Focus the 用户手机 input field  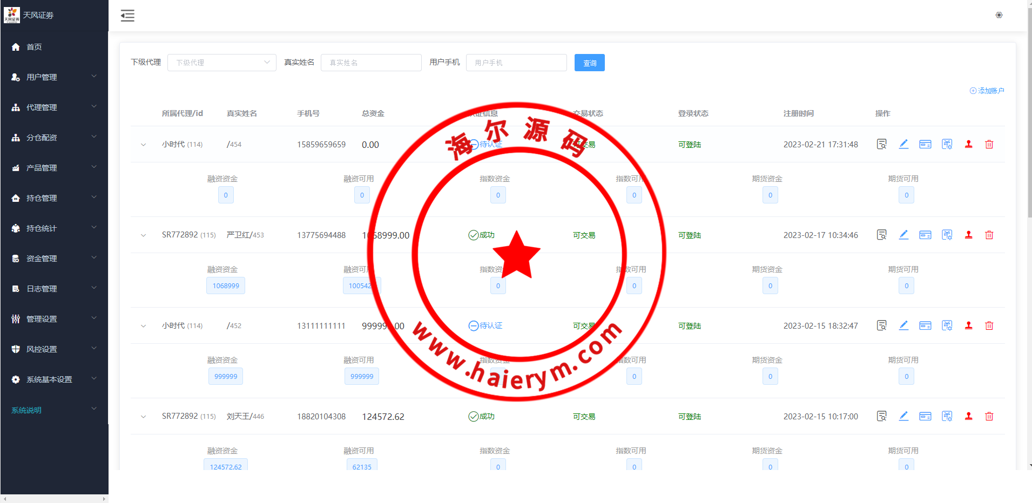pos(516,63)
